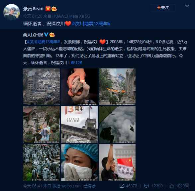Open hashtag #汶川地震13周年# in 张亮's post
The image size is (195, 191).
91,24
